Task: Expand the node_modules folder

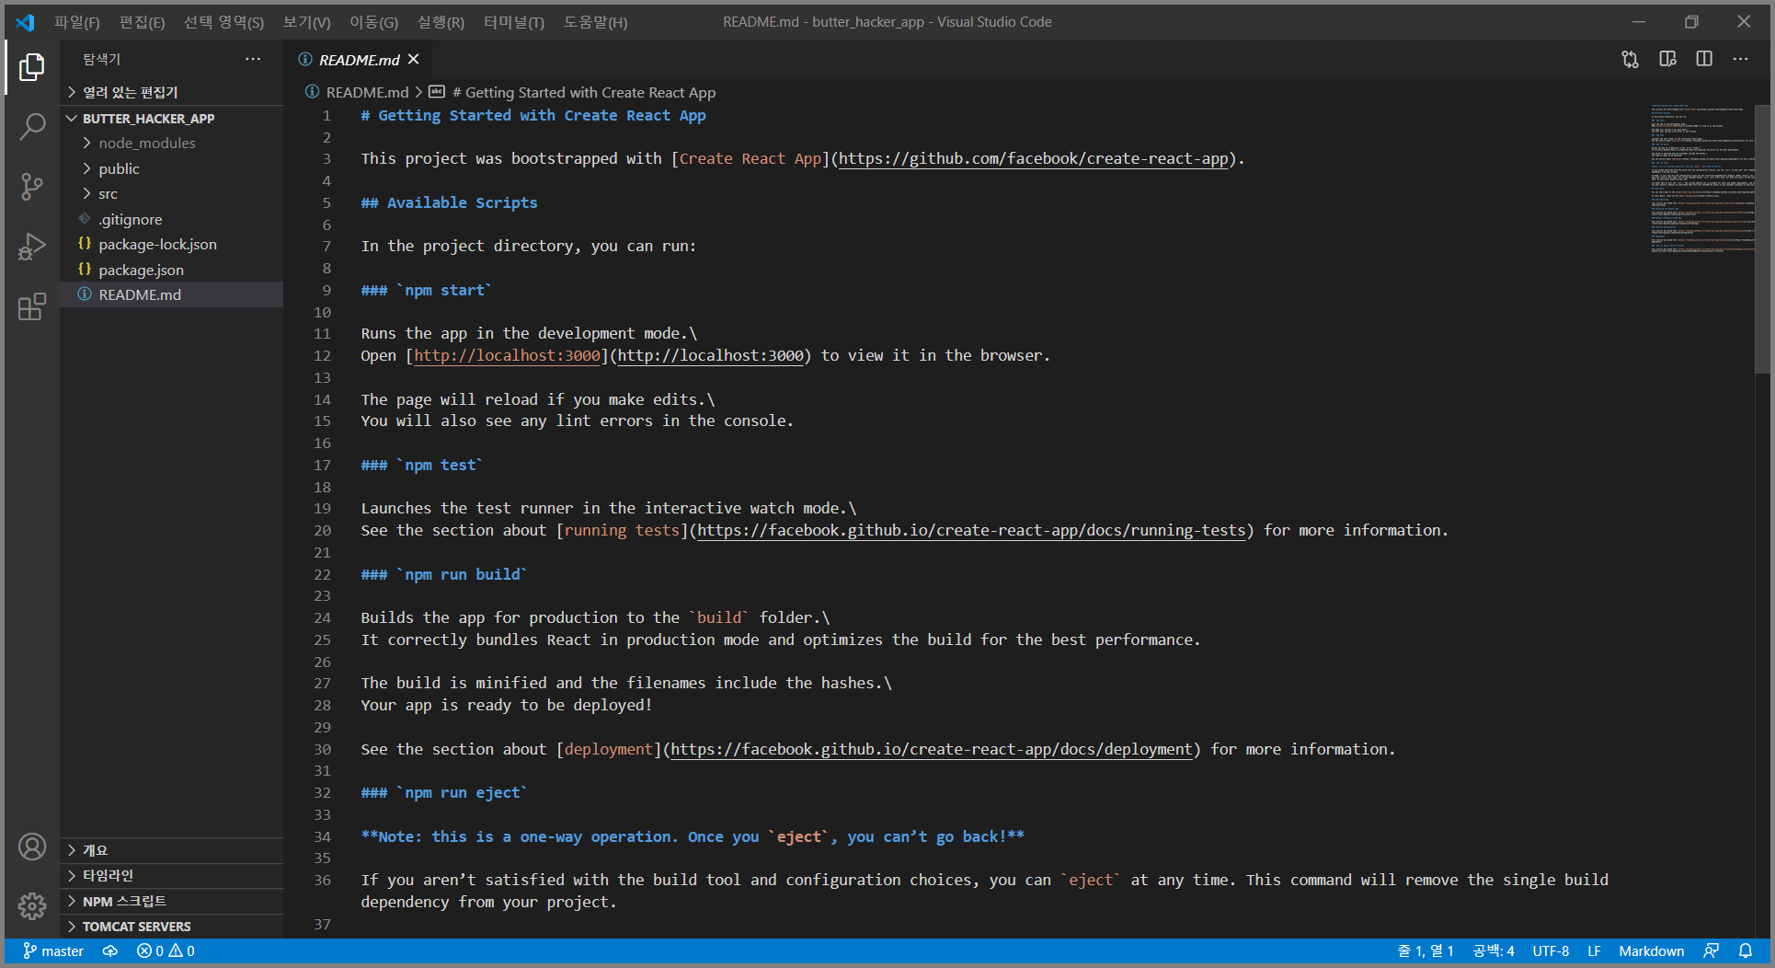Action: point(172,144)
